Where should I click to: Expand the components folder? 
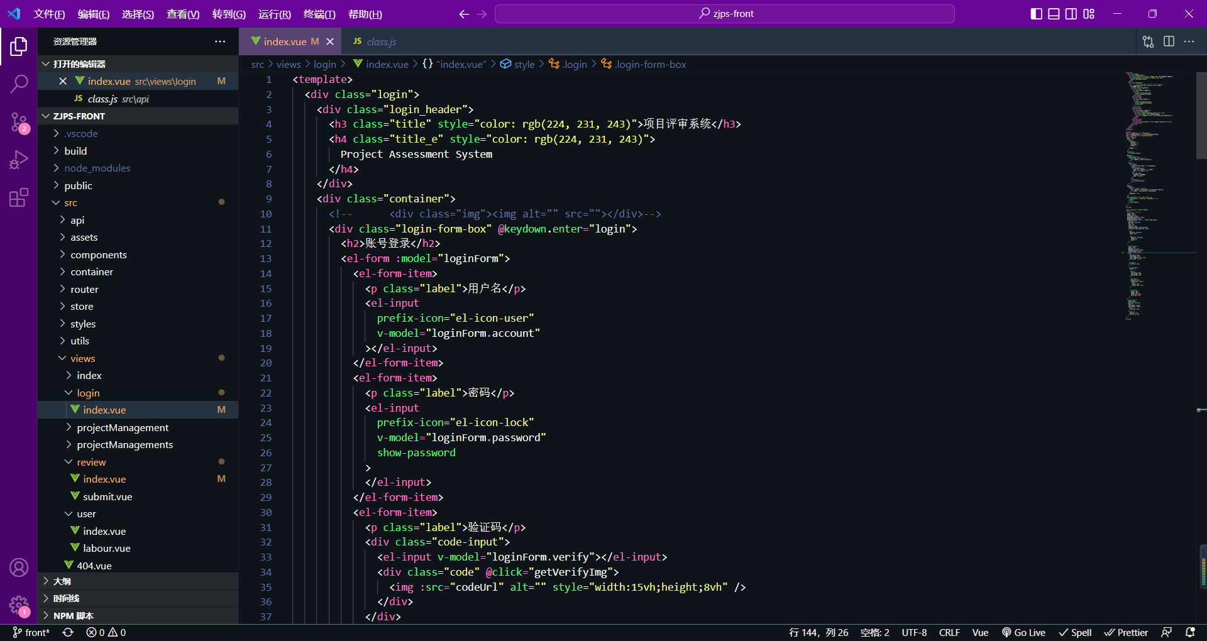pyautogui.click(x=138, y=255)
